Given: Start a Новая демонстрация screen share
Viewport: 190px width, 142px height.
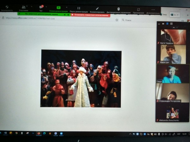Looking at the screenshot, I should coord(59,9).
